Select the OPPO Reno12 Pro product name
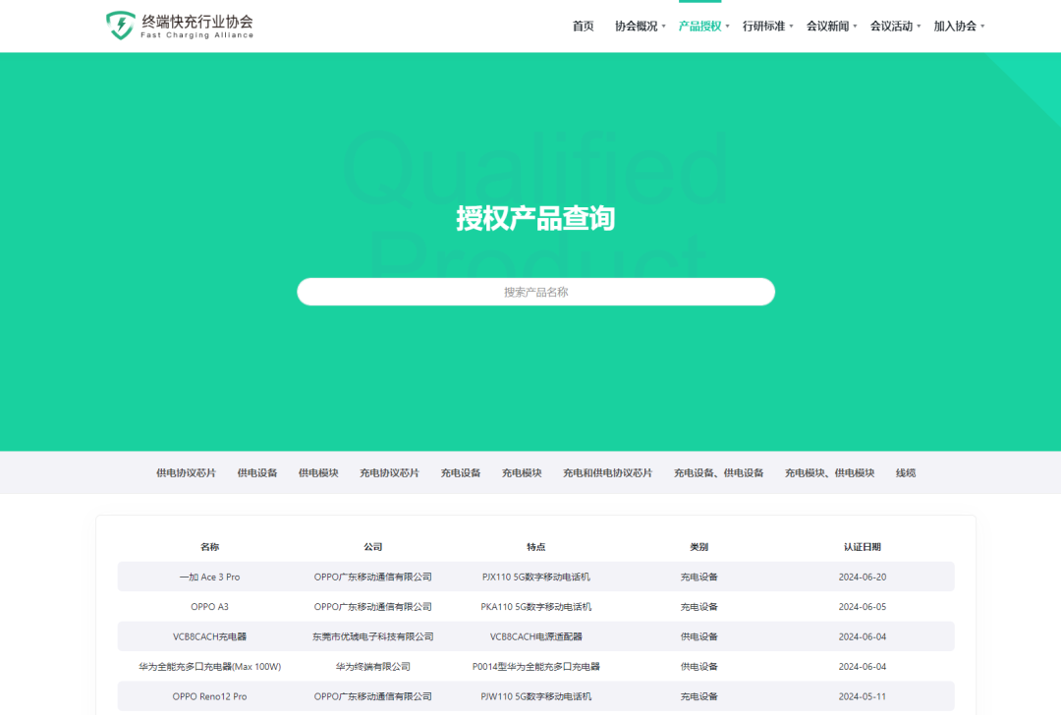Screen dimensions: 1061x715 tap(210, 696)
